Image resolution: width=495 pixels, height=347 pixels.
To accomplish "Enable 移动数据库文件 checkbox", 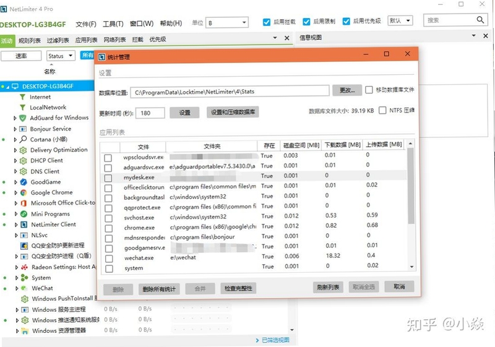I will (369, 90).
